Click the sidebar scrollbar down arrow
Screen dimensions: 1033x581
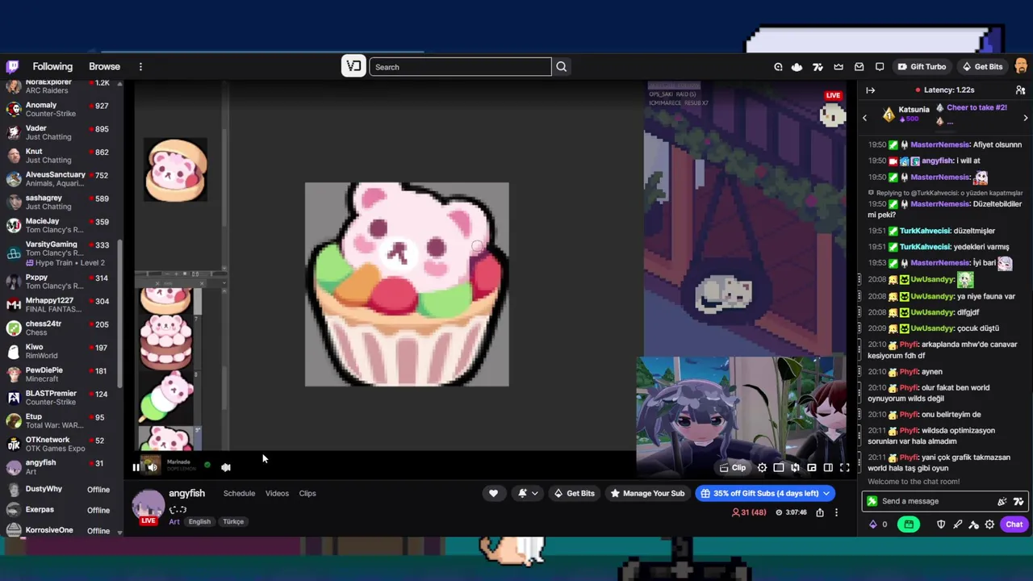[120, 533]
